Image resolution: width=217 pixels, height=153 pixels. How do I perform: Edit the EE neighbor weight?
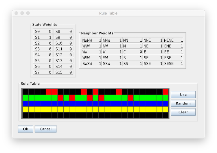coord(173,52)
